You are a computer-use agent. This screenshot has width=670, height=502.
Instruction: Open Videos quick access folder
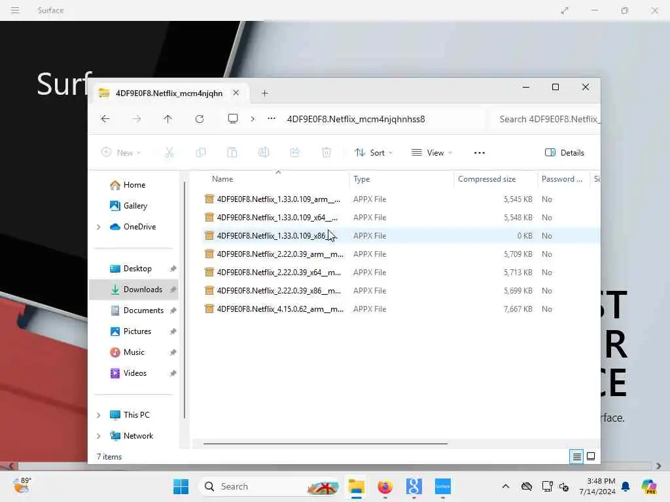[x=135, y=373]
